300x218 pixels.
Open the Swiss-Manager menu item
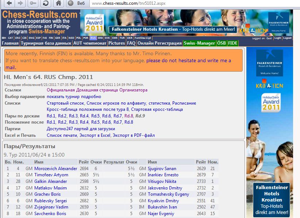pos(199,43)
